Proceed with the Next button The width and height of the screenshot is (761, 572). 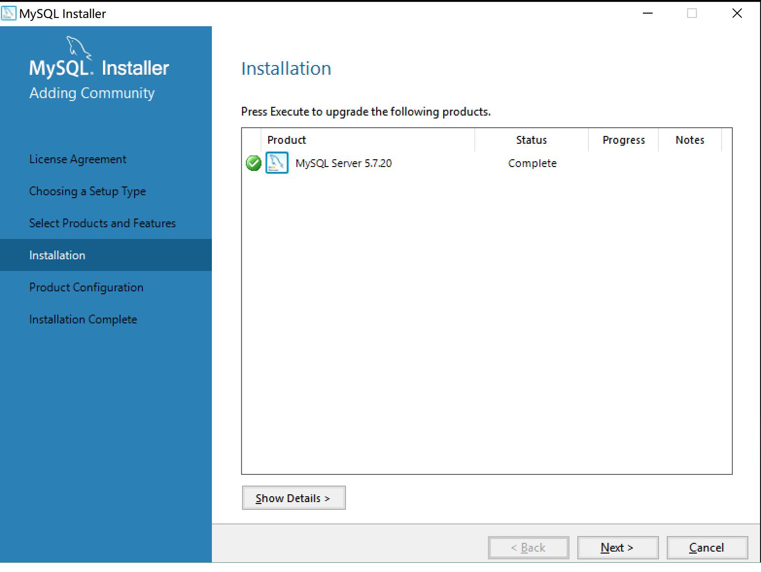[618, 547]
